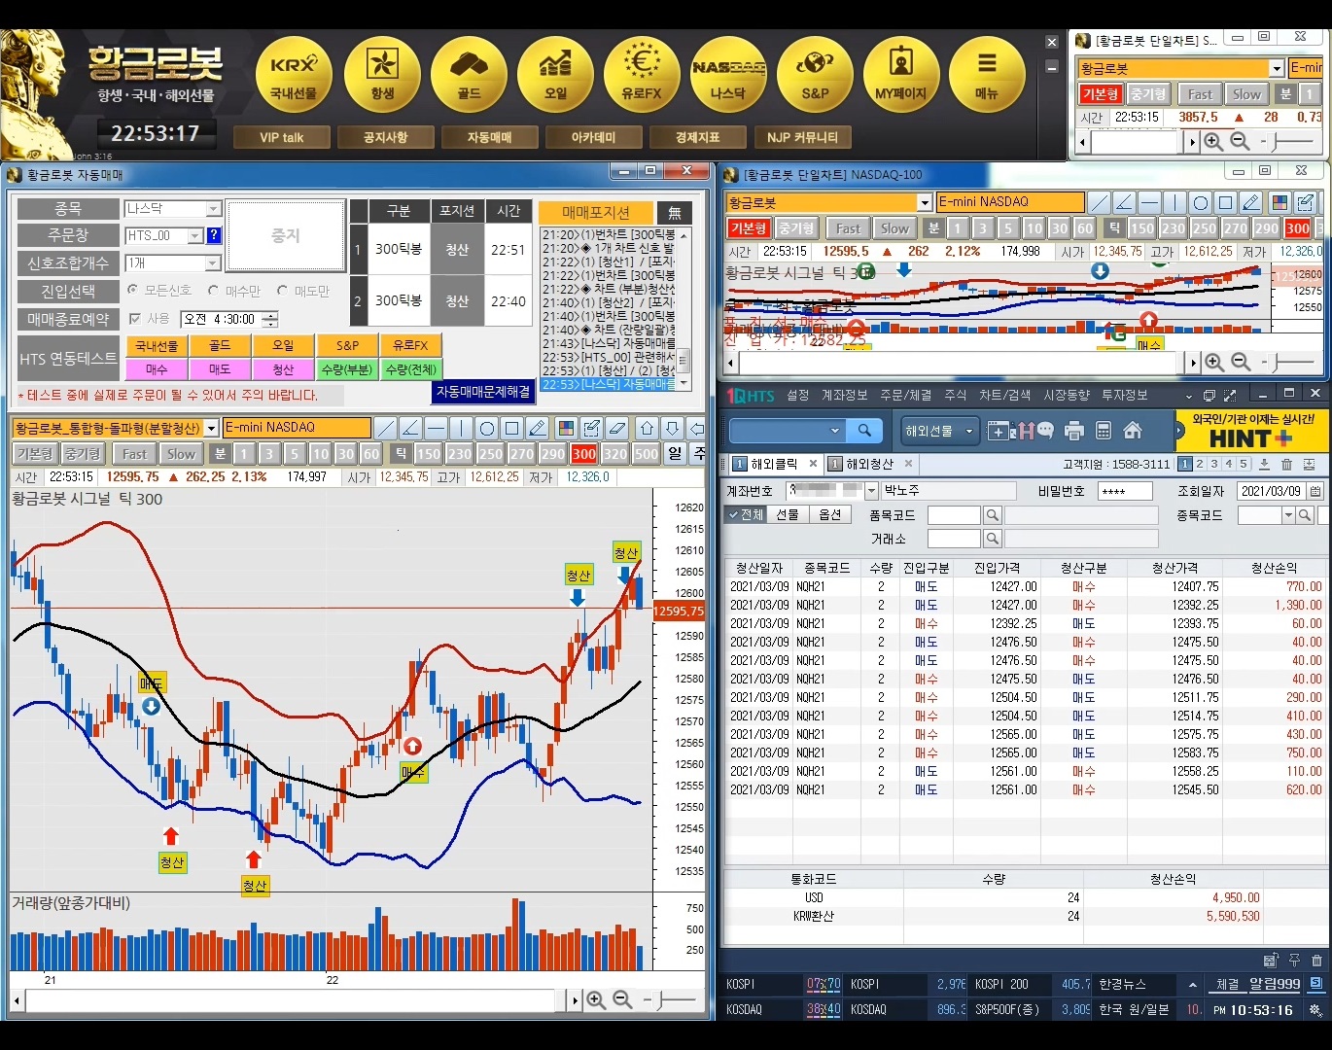1332x1050 pixels.
Task: Open the 종목 나스닥 dropdown
Action: (213, 209)
